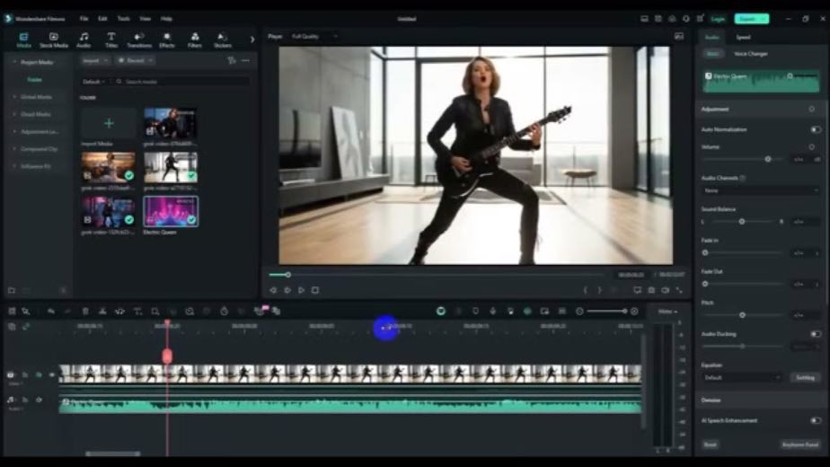830x467 pixels.
Task: Open the three-dot more options in media panel
Action: tap(245, 60)
